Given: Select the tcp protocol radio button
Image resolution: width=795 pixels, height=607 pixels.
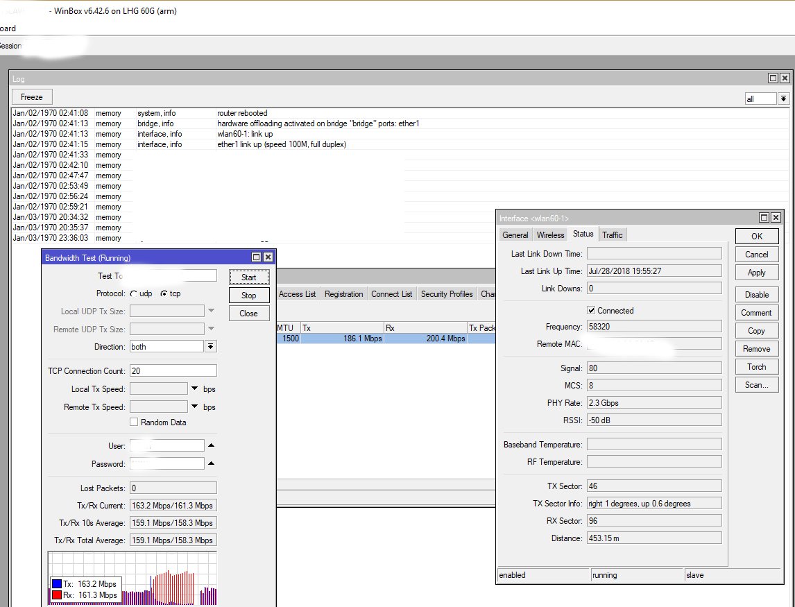Looking at the screenshot, I should coord(164,293).
